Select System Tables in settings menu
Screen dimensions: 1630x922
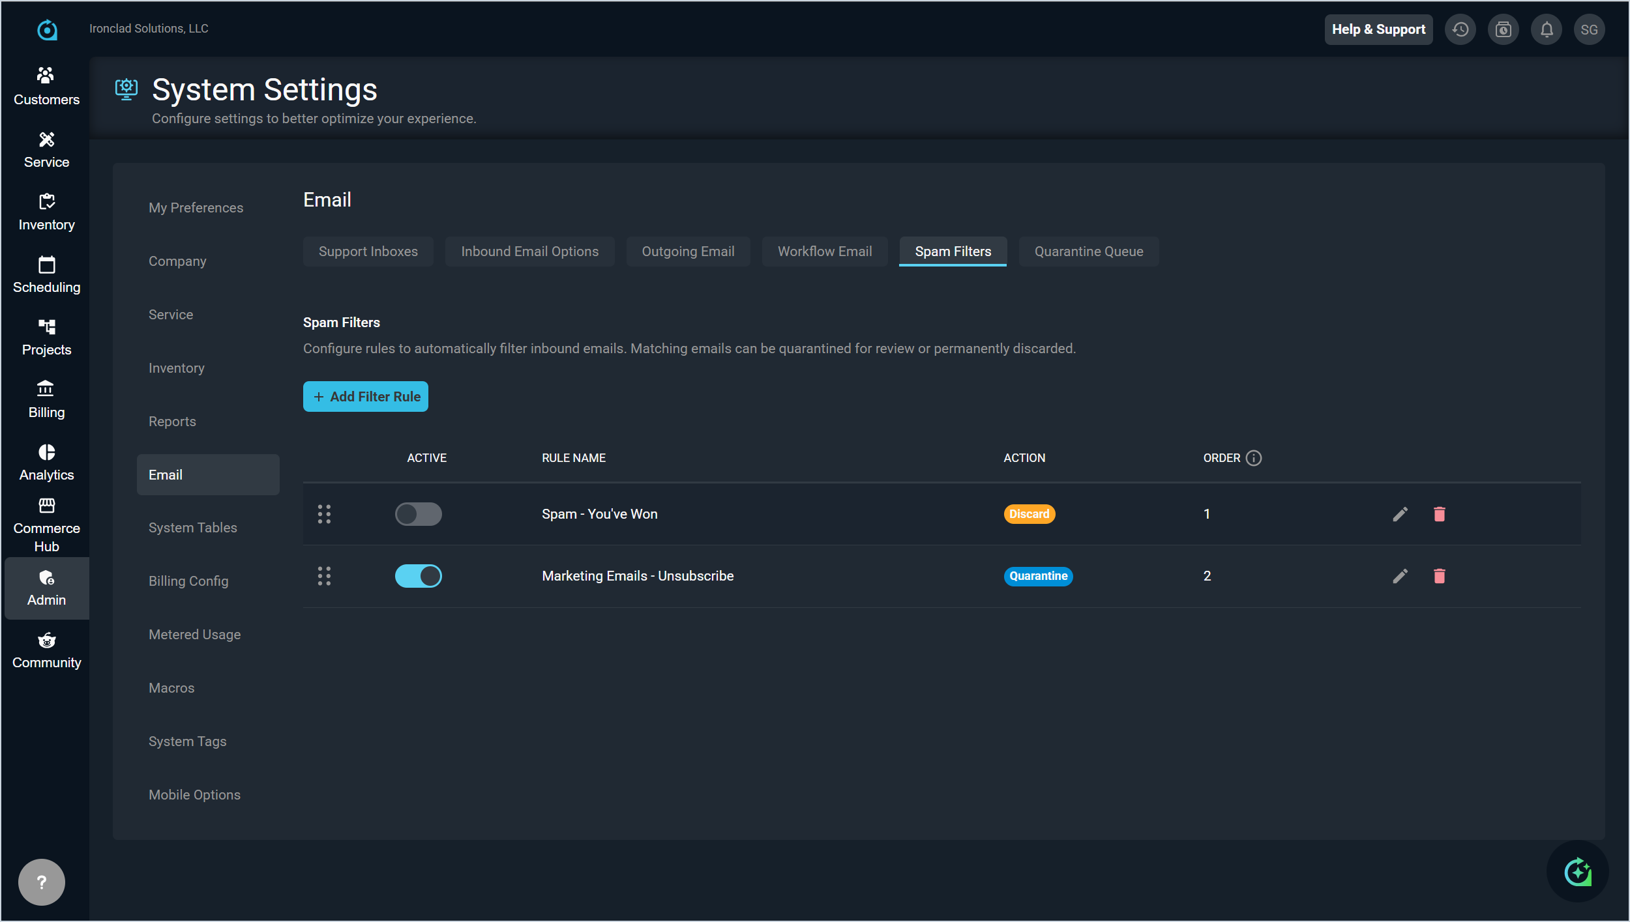coord(192,528)
